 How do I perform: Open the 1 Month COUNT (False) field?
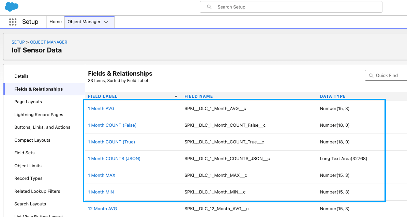click(112, 125)
